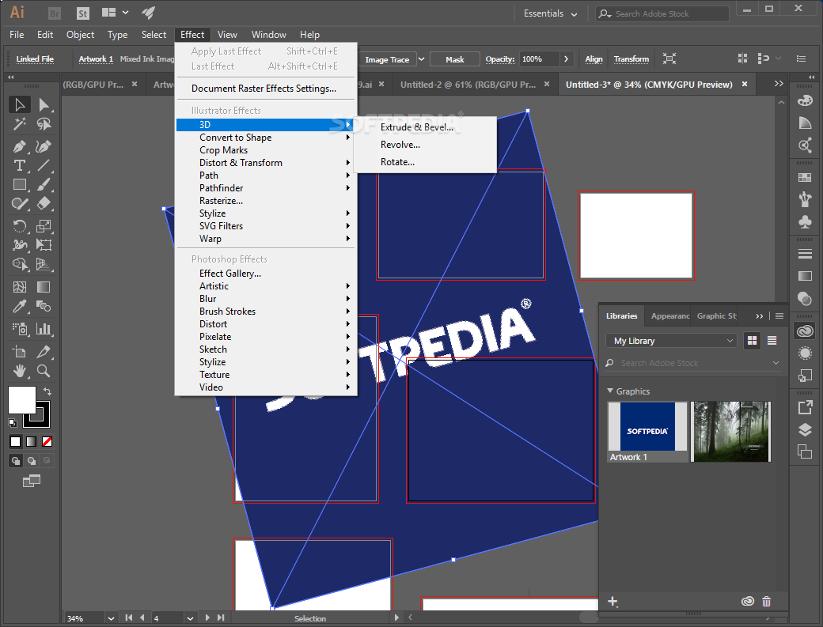Open the arrange documents dropdown

[115, 13]
